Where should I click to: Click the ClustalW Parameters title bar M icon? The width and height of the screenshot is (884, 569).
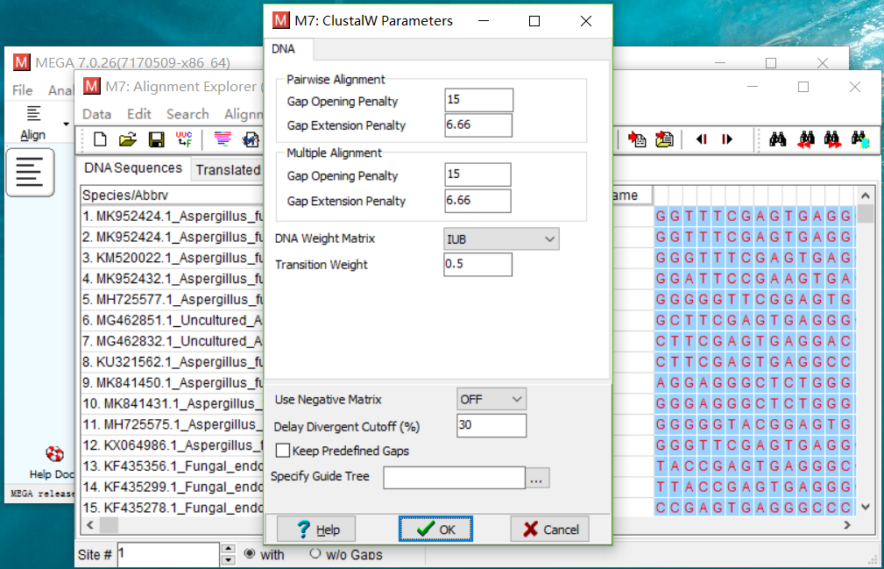click(x=280, y=21)
